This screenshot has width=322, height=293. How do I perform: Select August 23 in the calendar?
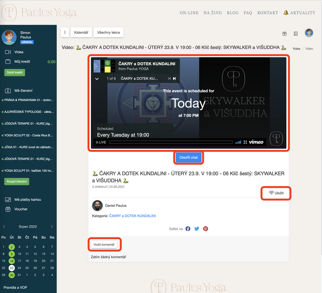click(x=12, y=268)
